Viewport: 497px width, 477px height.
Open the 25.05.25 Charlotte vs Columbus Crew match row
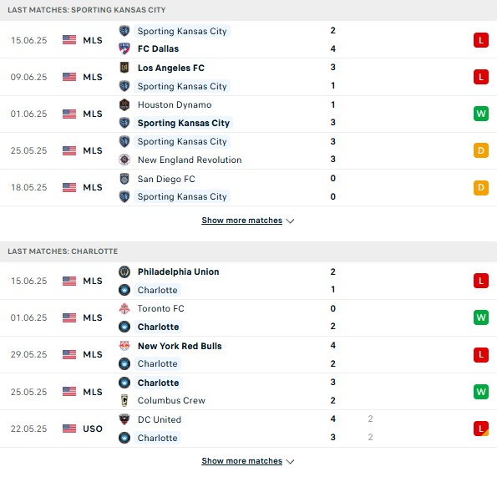[249, 392]
